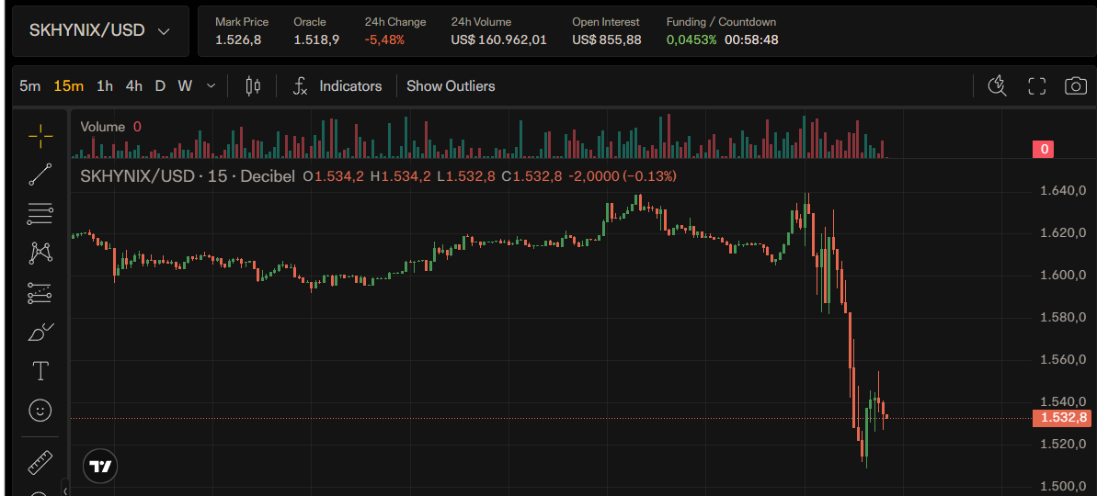This screenshot has height=496, width=1097.
Task: Click the funding countdown 00:58:48
Action: [751, 39]
